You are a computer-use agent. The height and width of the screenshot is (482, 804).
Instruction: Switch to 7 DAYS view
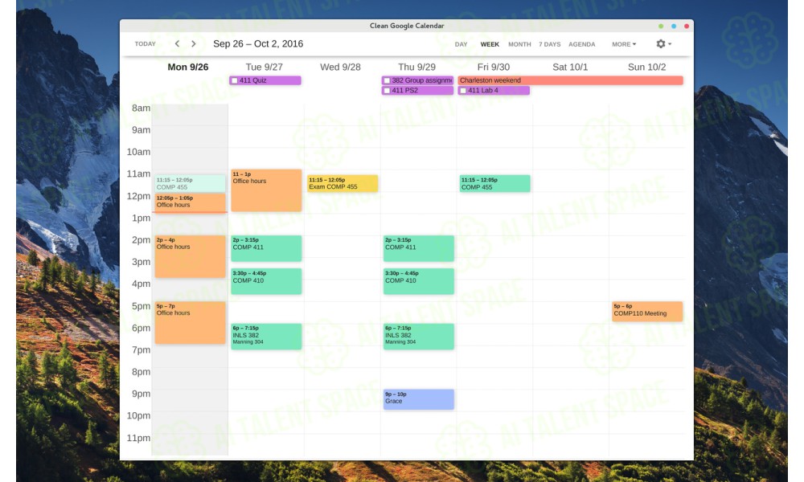click(550, 44)
